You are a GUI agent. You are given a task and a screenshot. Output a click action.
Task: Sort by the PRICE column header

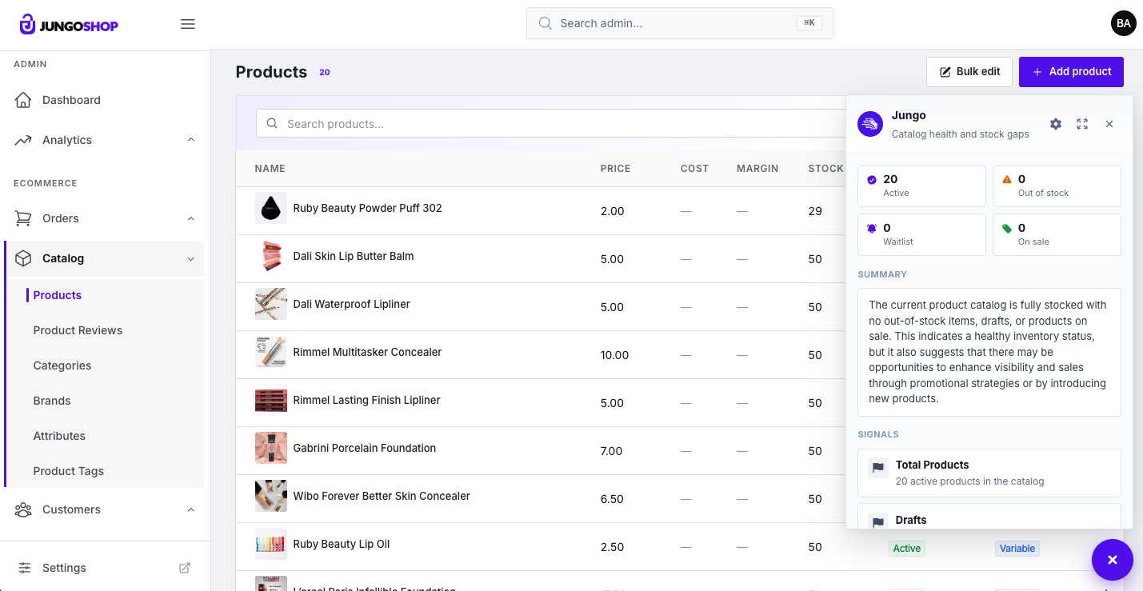616,169
